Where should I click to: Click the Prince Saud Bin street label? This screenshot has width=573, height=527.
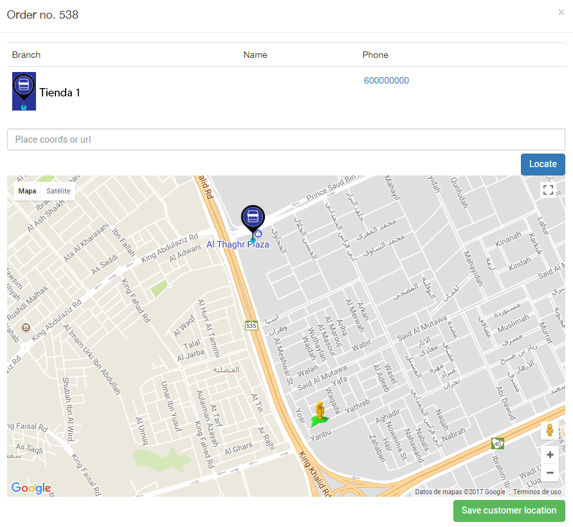[x=331, y=188]
